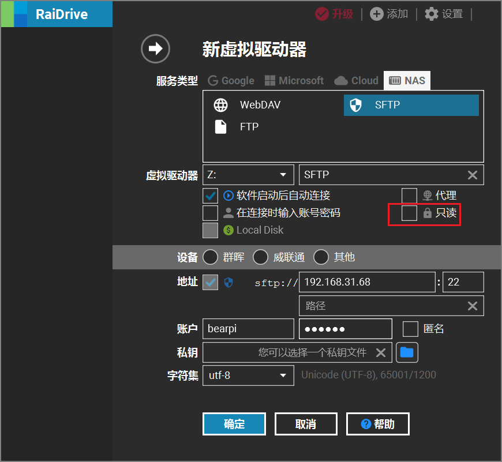This screenshot has width=502, height=462.
Task: Click the SFTP shield icon
Action: tap(355, 105)
